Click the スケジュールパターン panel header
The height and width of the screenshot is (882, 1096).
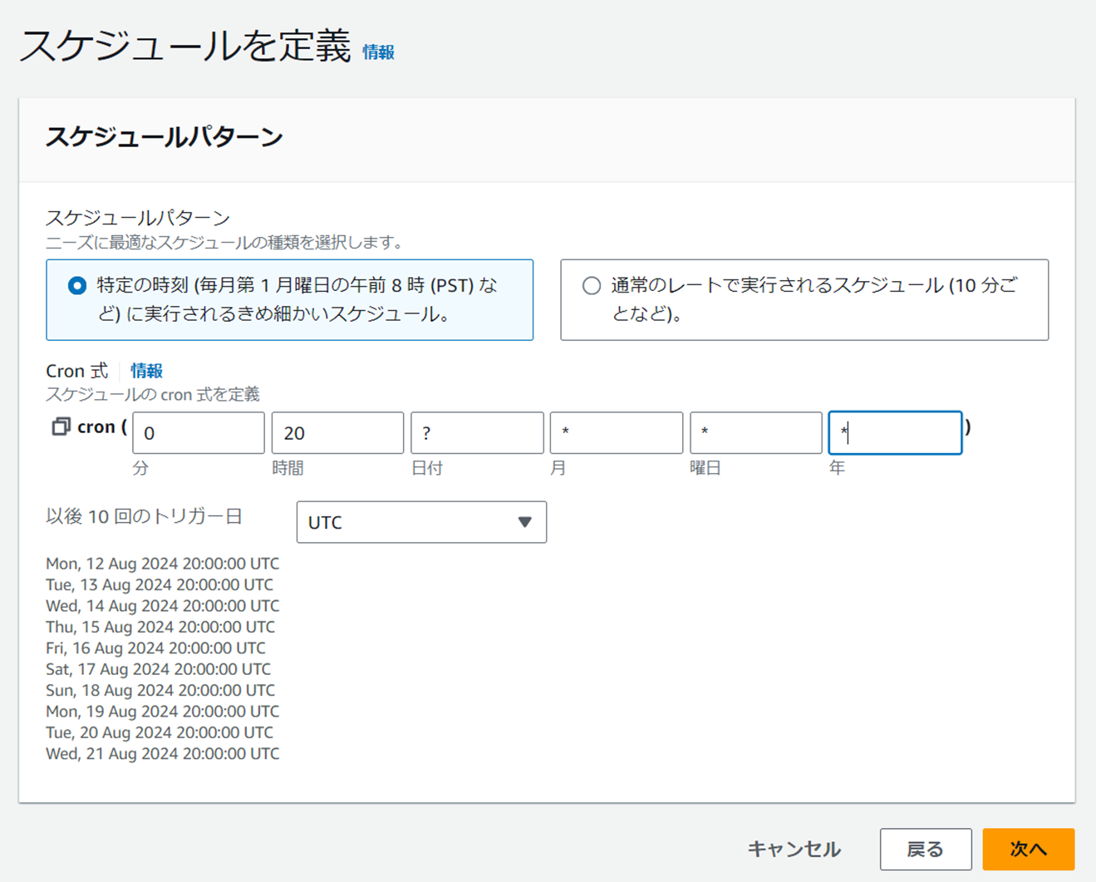click(164, 137)
